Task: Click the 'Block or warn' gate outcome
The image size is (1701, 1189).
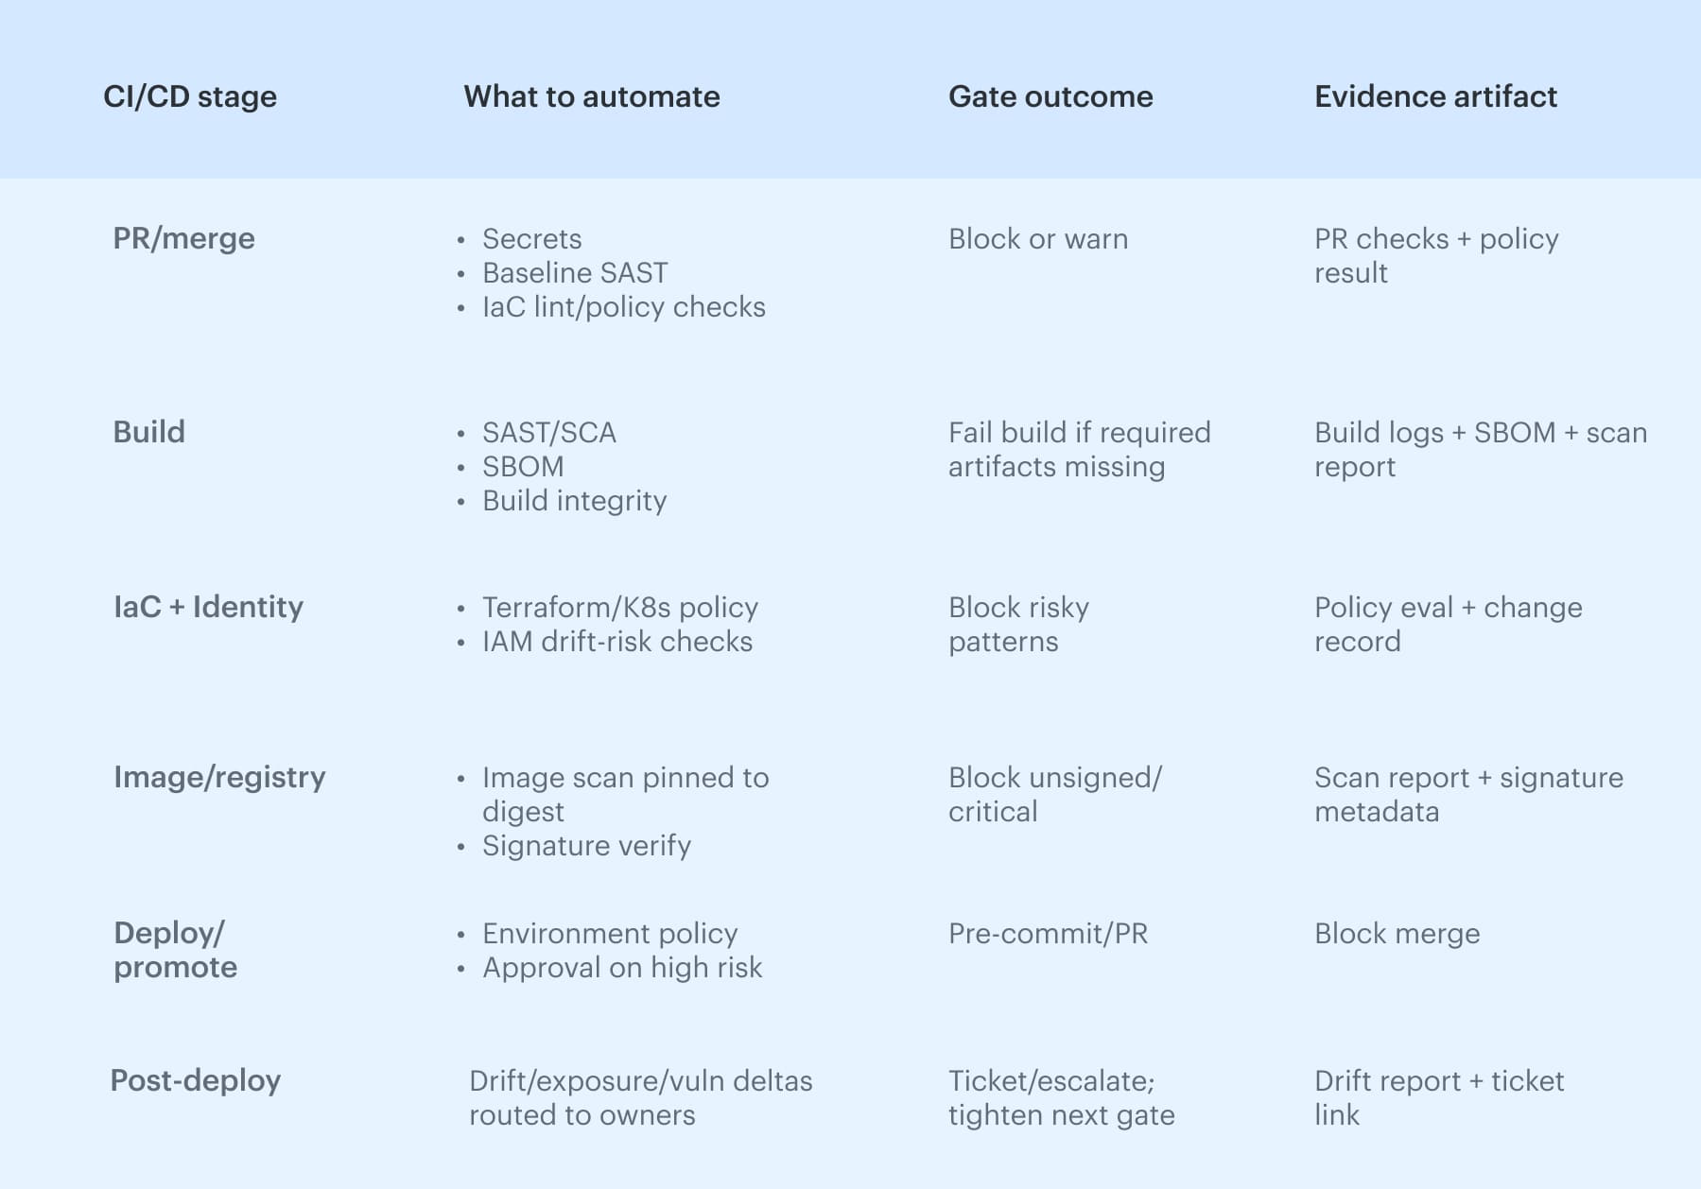Action: click(1037, 239)
